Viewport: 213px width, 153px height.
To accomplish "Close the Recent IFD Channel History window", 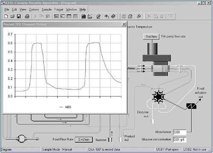I will (x=124, y=24).
